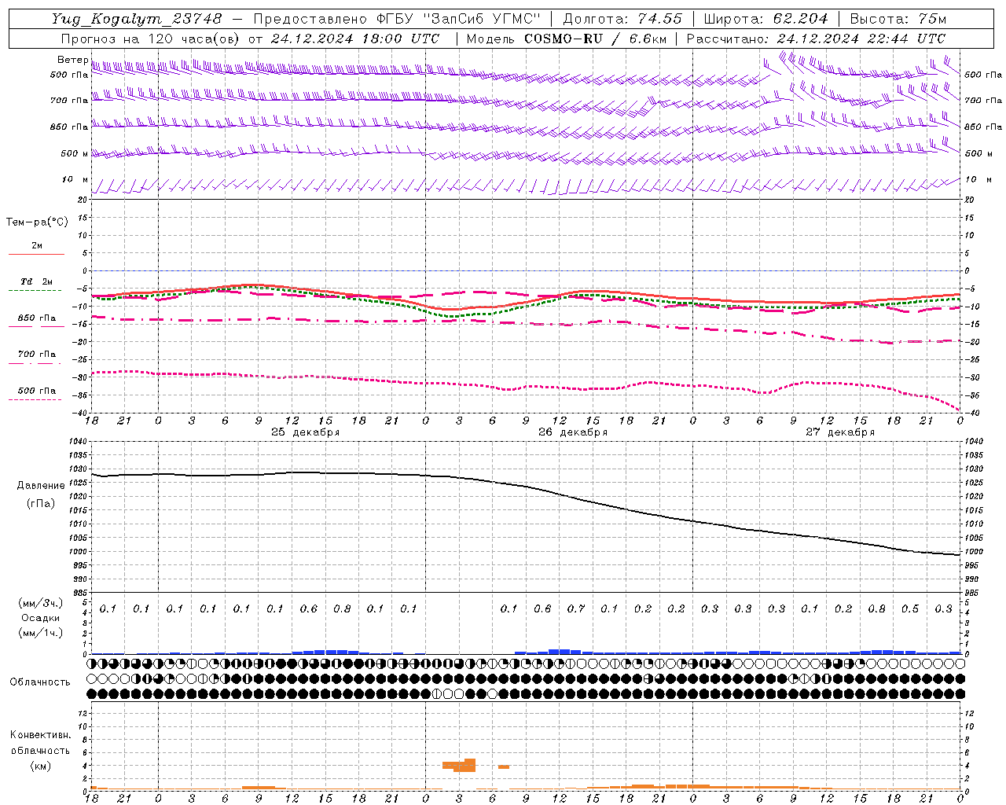Click the '0.7' precipitation value

click(576, 609)
